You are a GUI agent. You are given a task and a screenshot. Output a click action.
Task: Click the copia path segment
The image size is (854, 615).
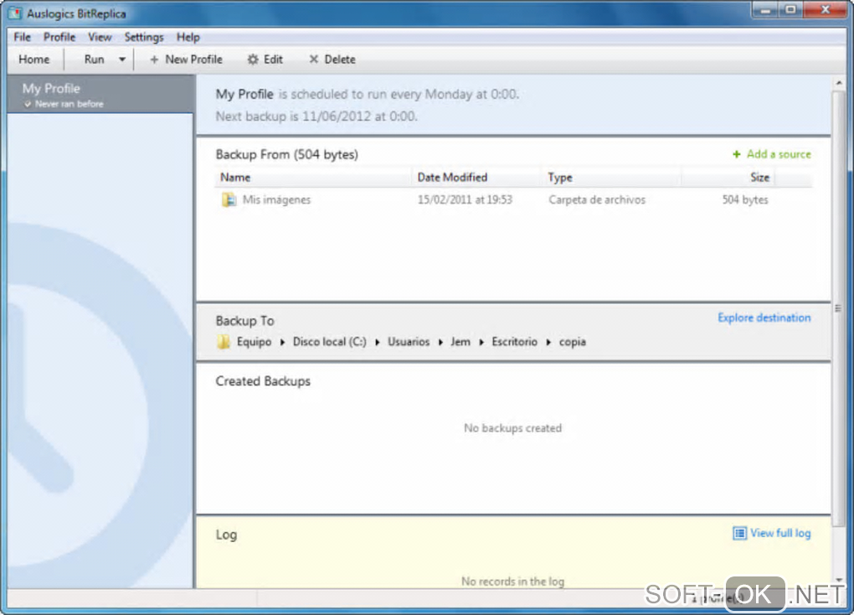[573, 342]
